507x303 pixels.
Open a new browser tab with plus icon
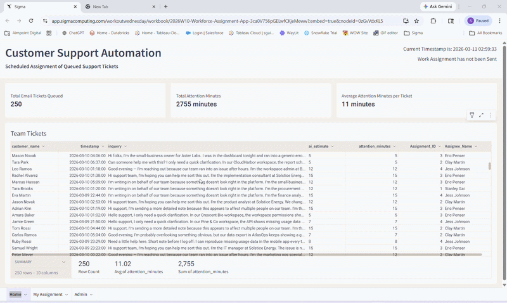point(166,6)
